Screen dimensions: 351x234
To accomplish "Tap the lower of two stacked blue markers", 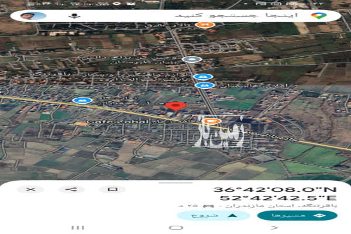I will click(203, 85).
